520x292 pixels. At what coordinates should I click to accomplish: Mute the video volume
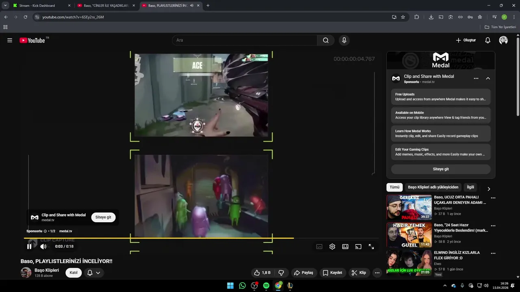pyautogui.click(x=43, y=247)
